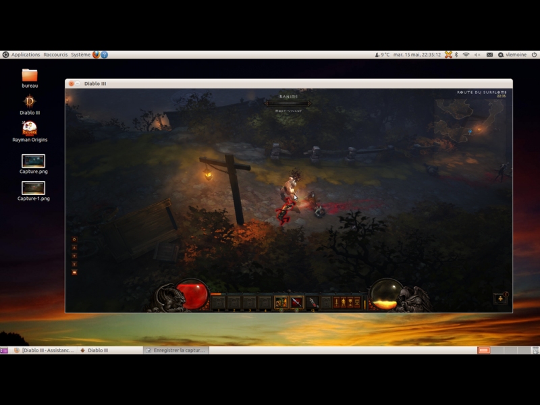Click the Firefox launcher in top panel

pos(96,55)
